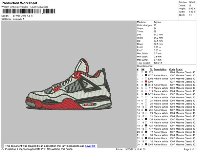Select the red swatch in stop row 4
This screenshot has height=152, width=197.
click(x=146, y=82)
